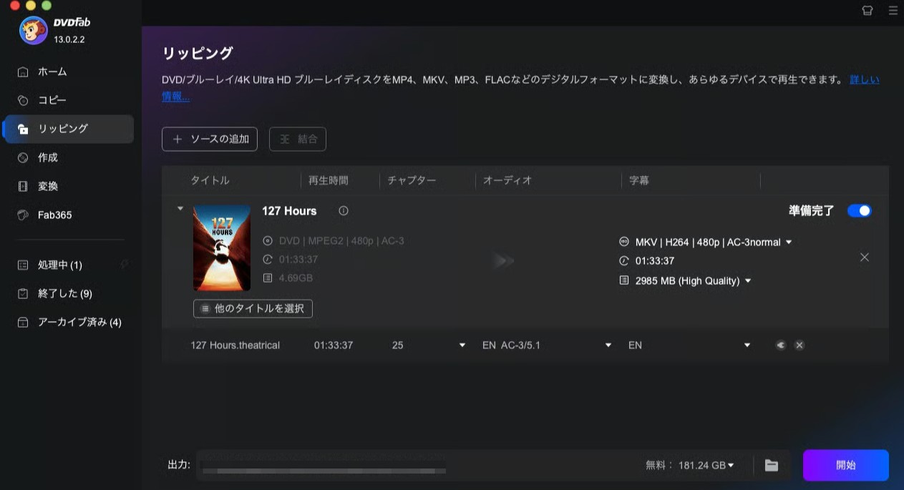Show アーカイブ済み (4) items

[68, 322]
